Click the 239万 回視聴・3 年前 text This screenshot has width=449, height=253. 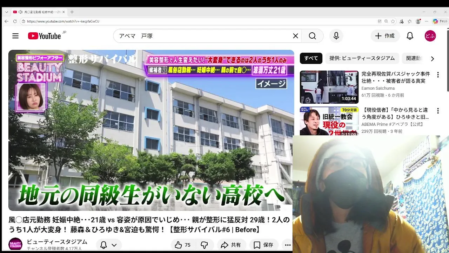382,131
